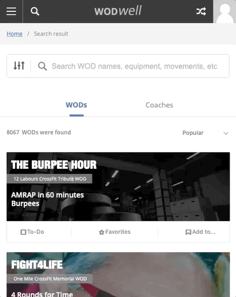Click the Add to bookmark icon
236x297 pixels.
click(x=188, y=232)
